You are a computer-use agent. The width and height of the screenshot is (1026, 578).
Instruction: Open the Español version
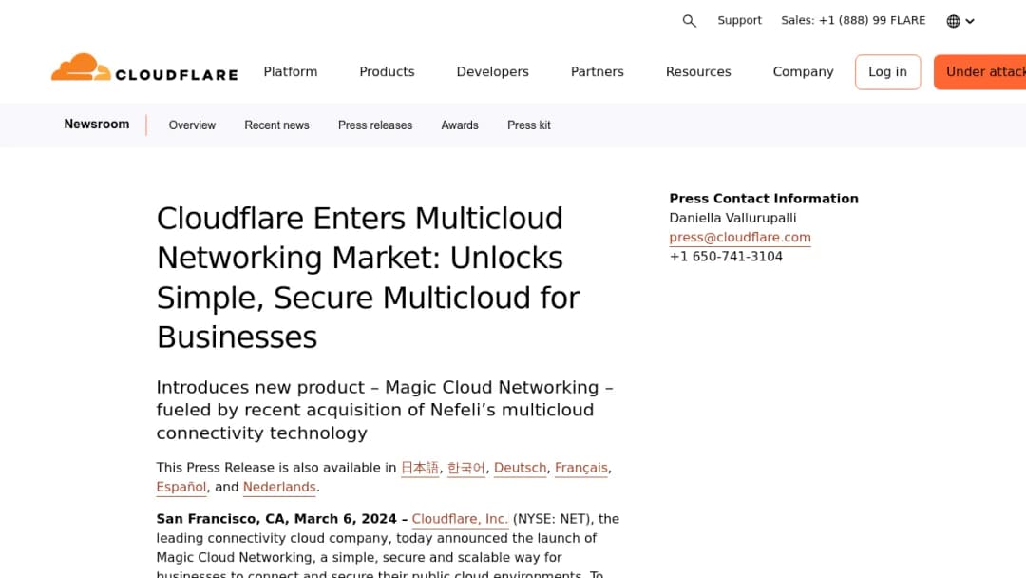(x=181, y=487)
